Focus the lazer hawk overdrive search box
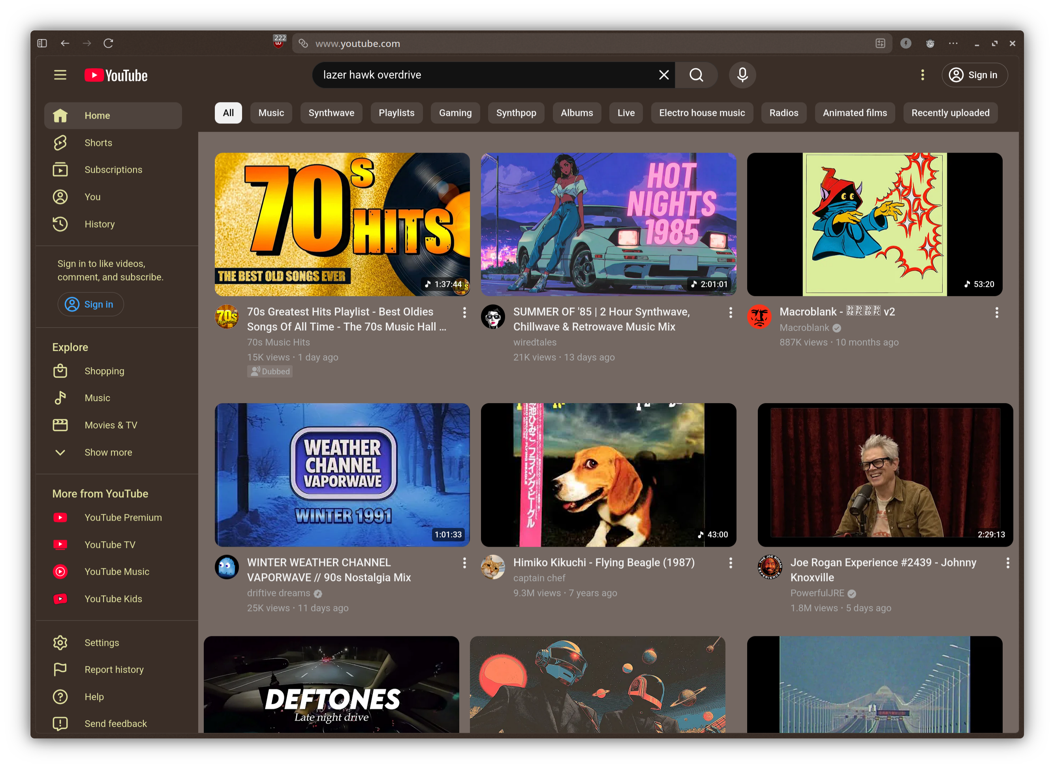The height and width of the screenshot is (768, 1054). (x=484, y=75)
